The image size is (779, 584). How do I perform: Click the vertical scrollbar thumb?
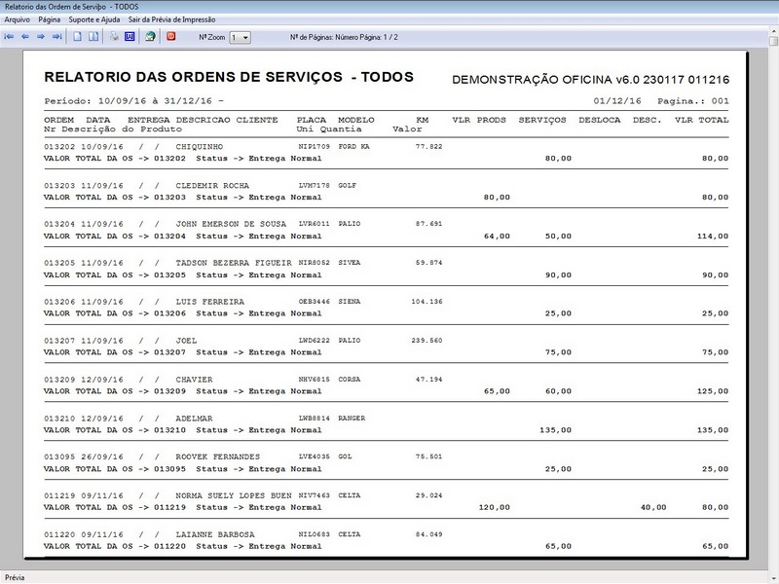[x=773, y=41]
